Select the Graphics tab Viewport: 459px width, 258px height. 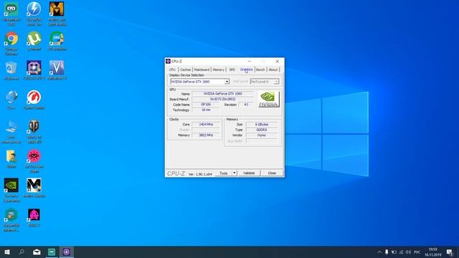246,70
